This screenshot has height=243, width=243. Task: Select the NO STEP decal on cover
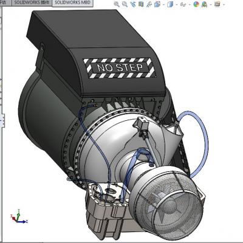point(120,68)
